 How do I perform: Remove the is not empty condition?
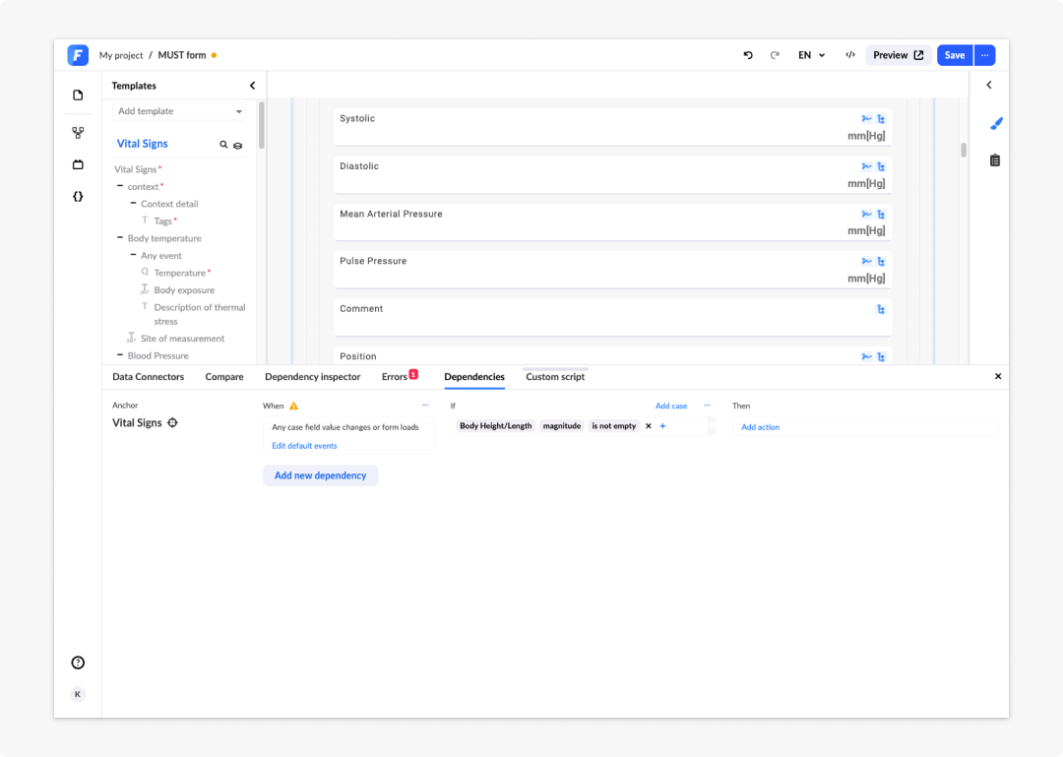click(x=648, y=426)
